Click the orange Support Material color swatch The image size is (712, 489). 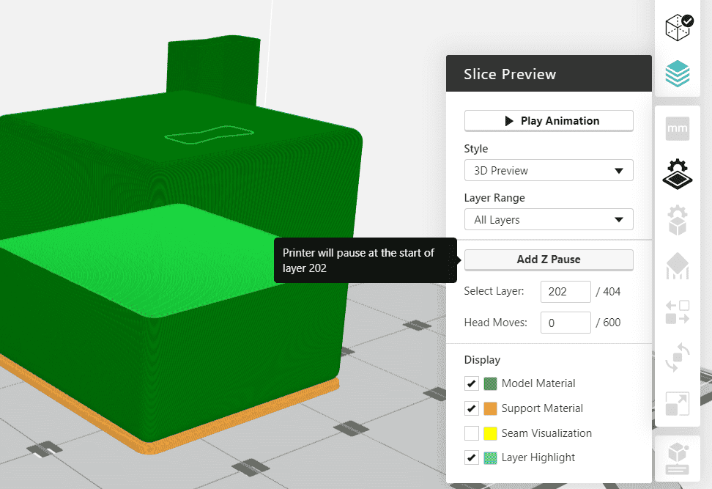click(x=491, y=408)
